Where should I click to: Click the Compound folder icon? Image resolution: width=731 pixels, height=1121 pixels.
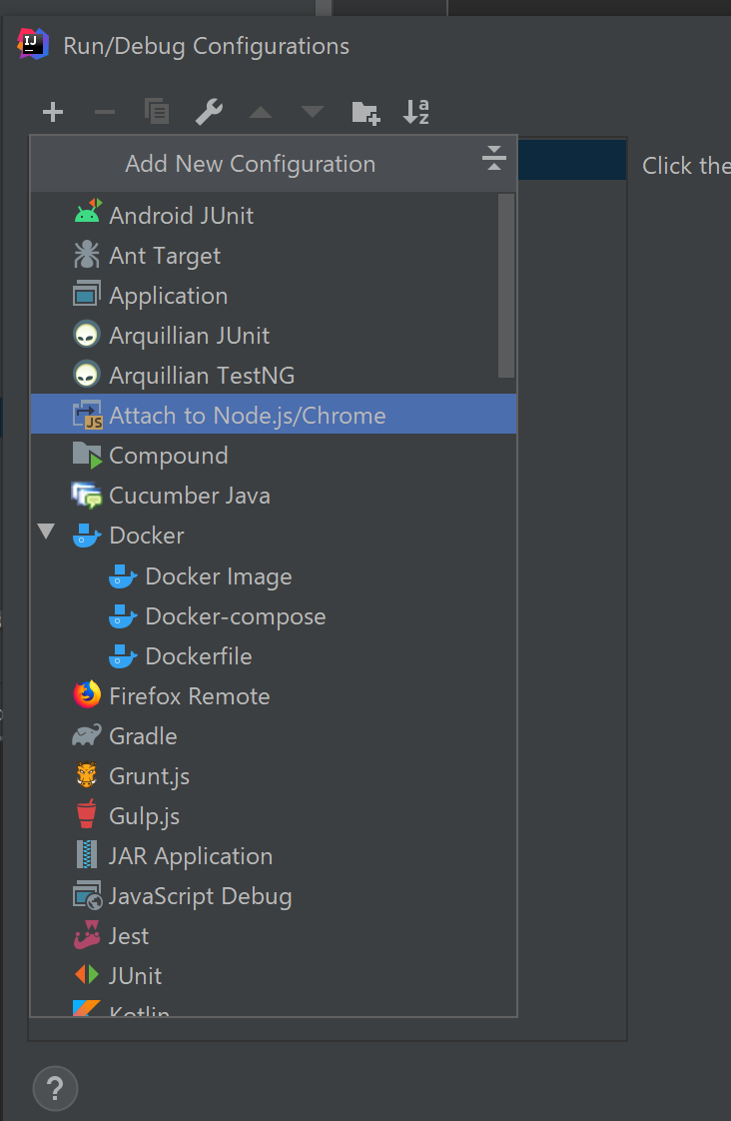[x=87, y=455]
